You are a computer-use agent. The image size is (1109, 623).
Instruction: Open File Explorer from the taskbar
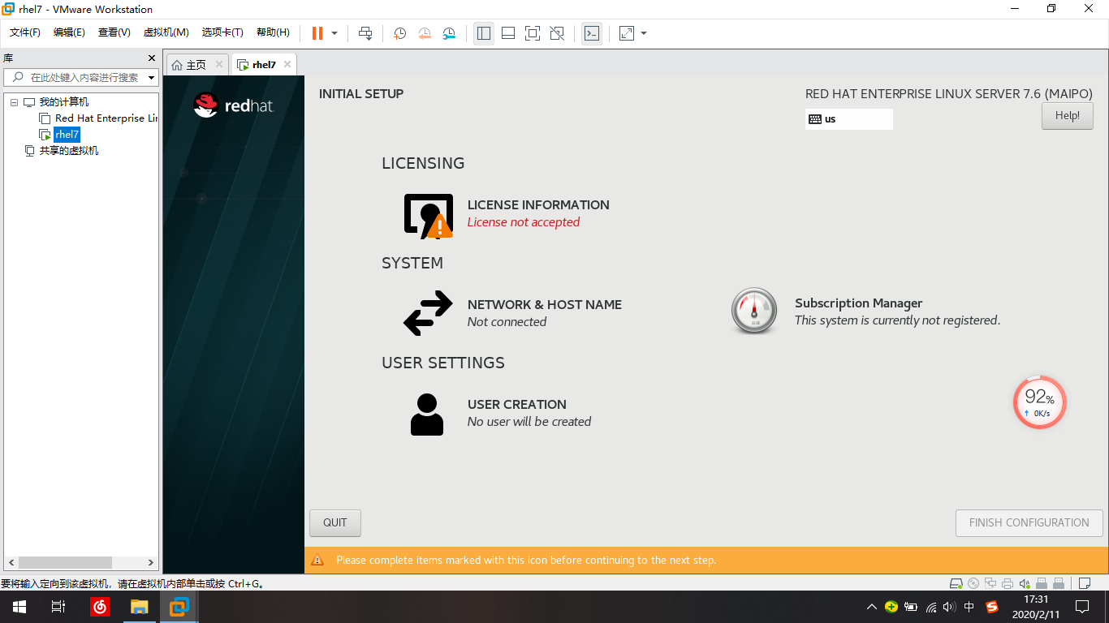coord(140,607)
